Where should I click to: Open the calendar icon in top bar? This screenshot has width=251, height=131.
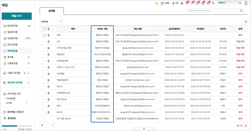208,3
